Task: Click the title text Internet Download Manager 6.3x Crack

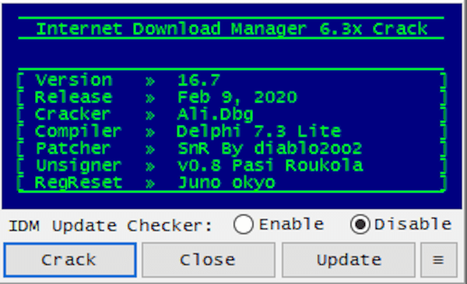Action: [232, 29]
